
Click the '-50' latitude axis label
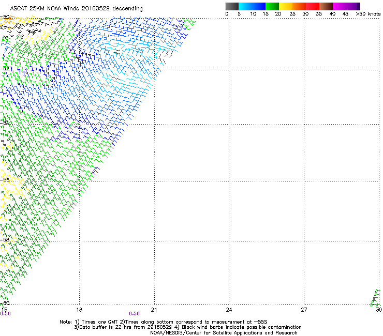coord(5,17)
